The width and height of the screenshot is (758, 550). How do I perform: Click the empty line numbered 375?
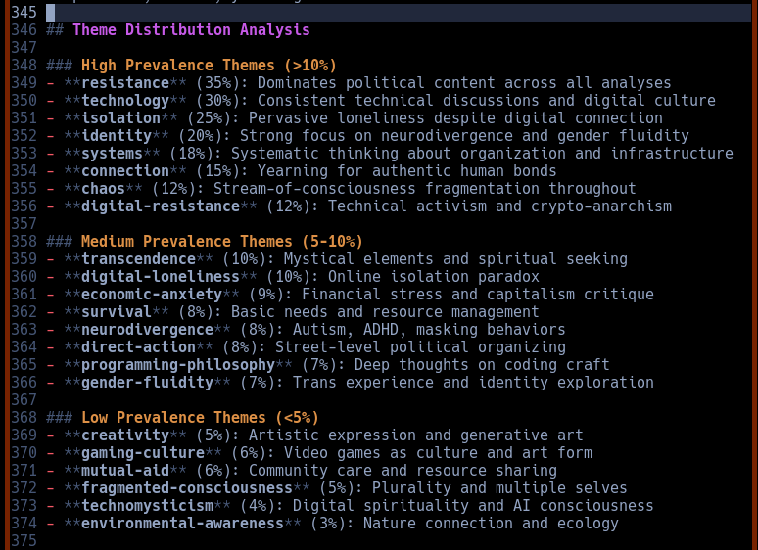[x=24, y=541]
